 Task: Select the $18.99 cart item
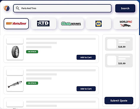(119, 44)
